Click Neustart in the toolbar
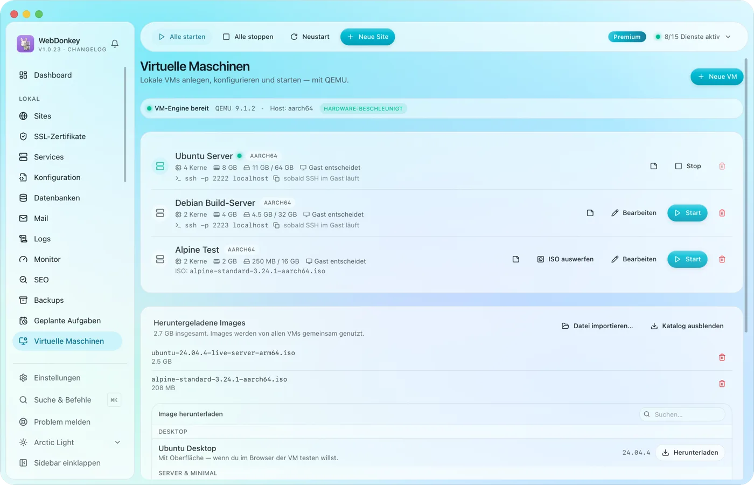This screenshot has width=754, height=485. click(310, 37)
